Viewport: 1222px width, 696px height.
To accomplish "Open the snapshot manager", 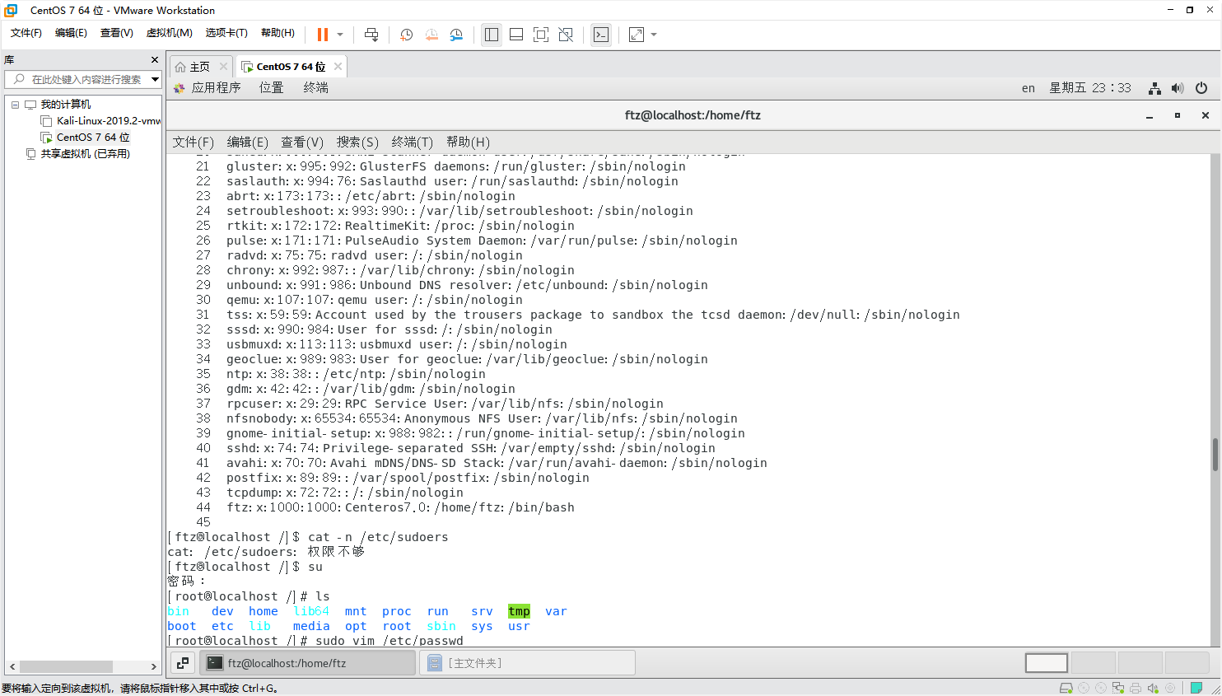I will click(x=456, y=35).
